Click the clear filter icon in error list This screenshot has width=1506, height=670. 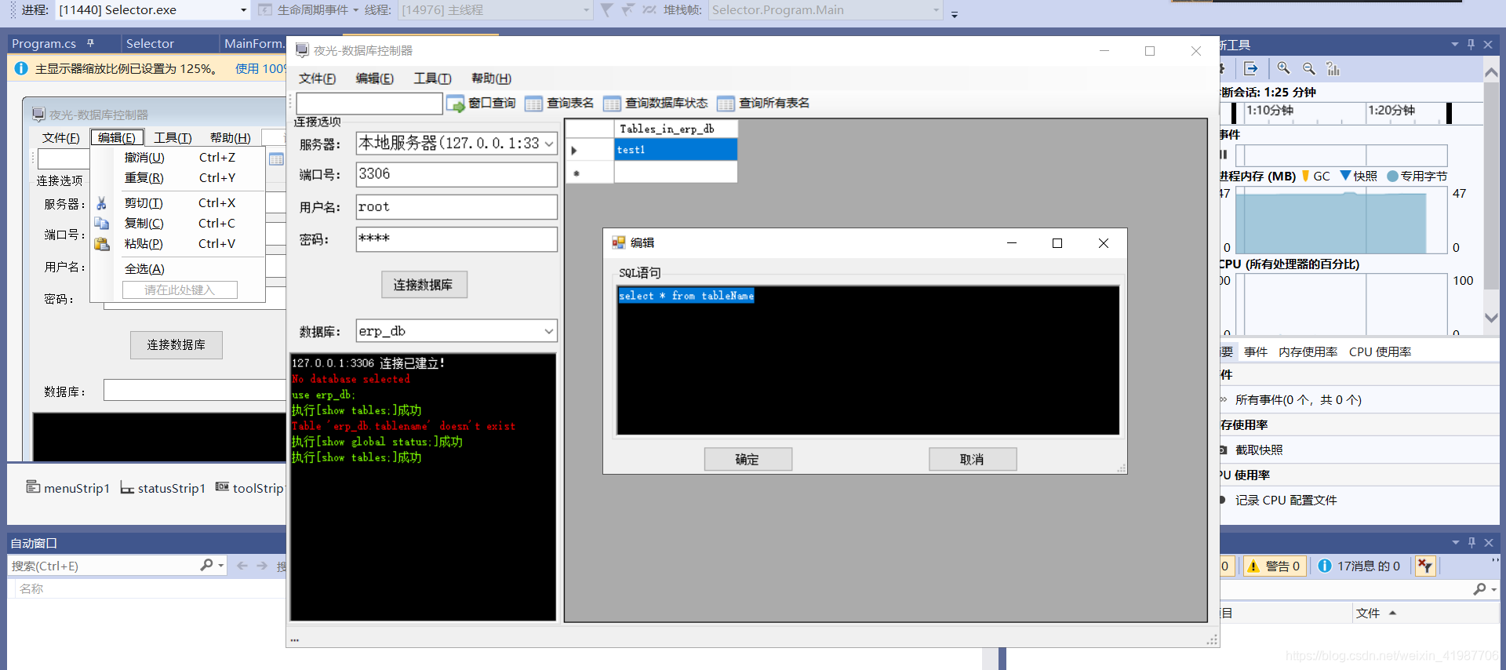click(x=1425, y=566)
